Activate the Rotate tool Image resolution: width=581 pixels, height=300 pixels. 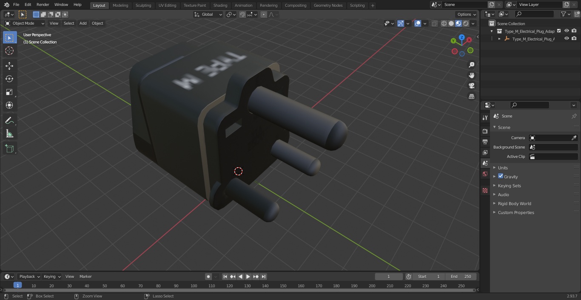[x=9, y=79]
